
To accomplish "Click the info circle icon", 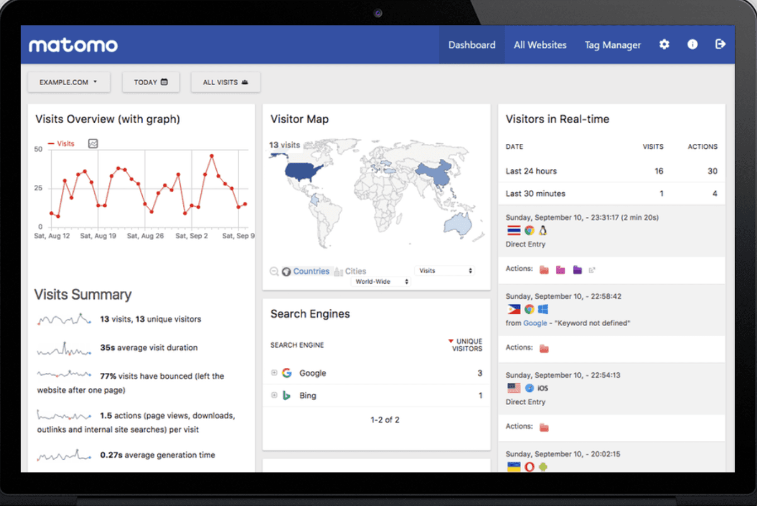I will pyautogui.click(x=692, y=45).
